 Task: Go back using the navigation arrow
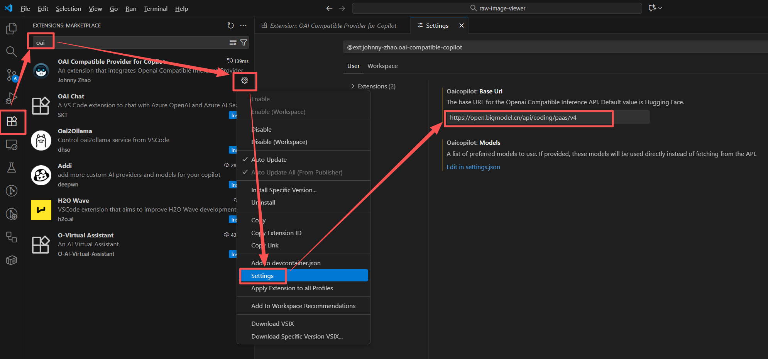[x=329, y=8]
